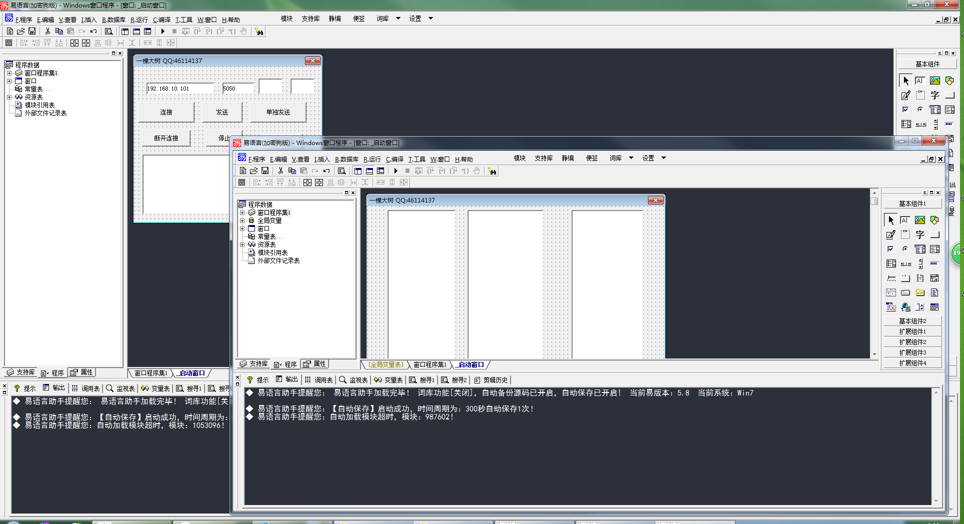
Task: Switch to 剪辑历史 tab in front output panel
Action: point(491,380)
